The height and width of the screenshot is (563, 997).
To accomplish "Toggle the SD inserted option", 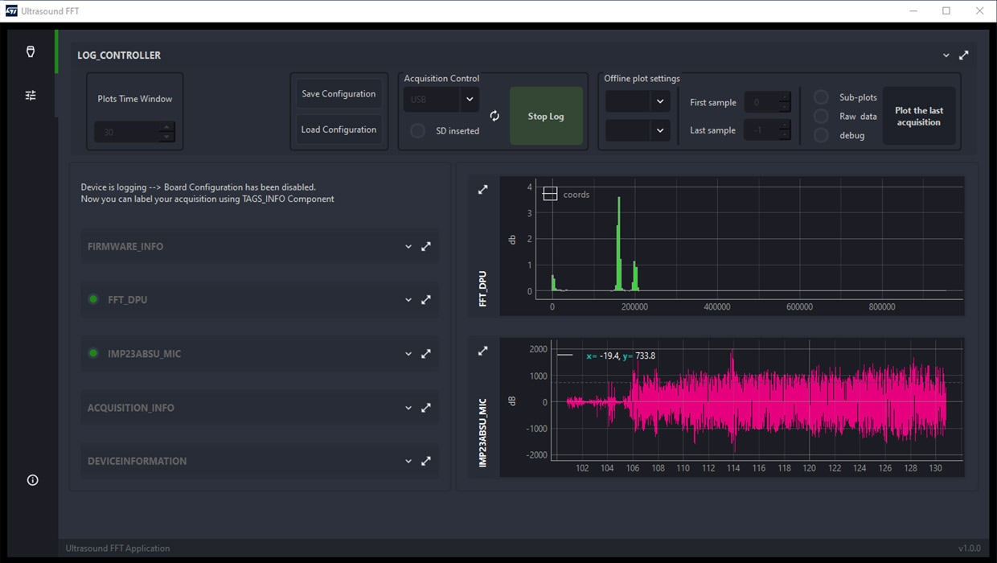I will (418, 130).
